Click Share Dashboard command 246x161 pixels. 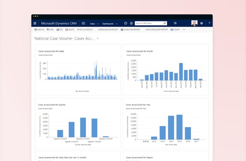click(x=130, y=30)
